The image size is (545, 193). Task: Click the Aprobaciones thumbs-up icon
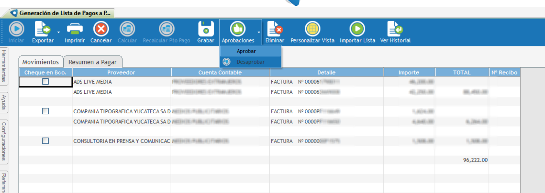(x=238, y=29)
